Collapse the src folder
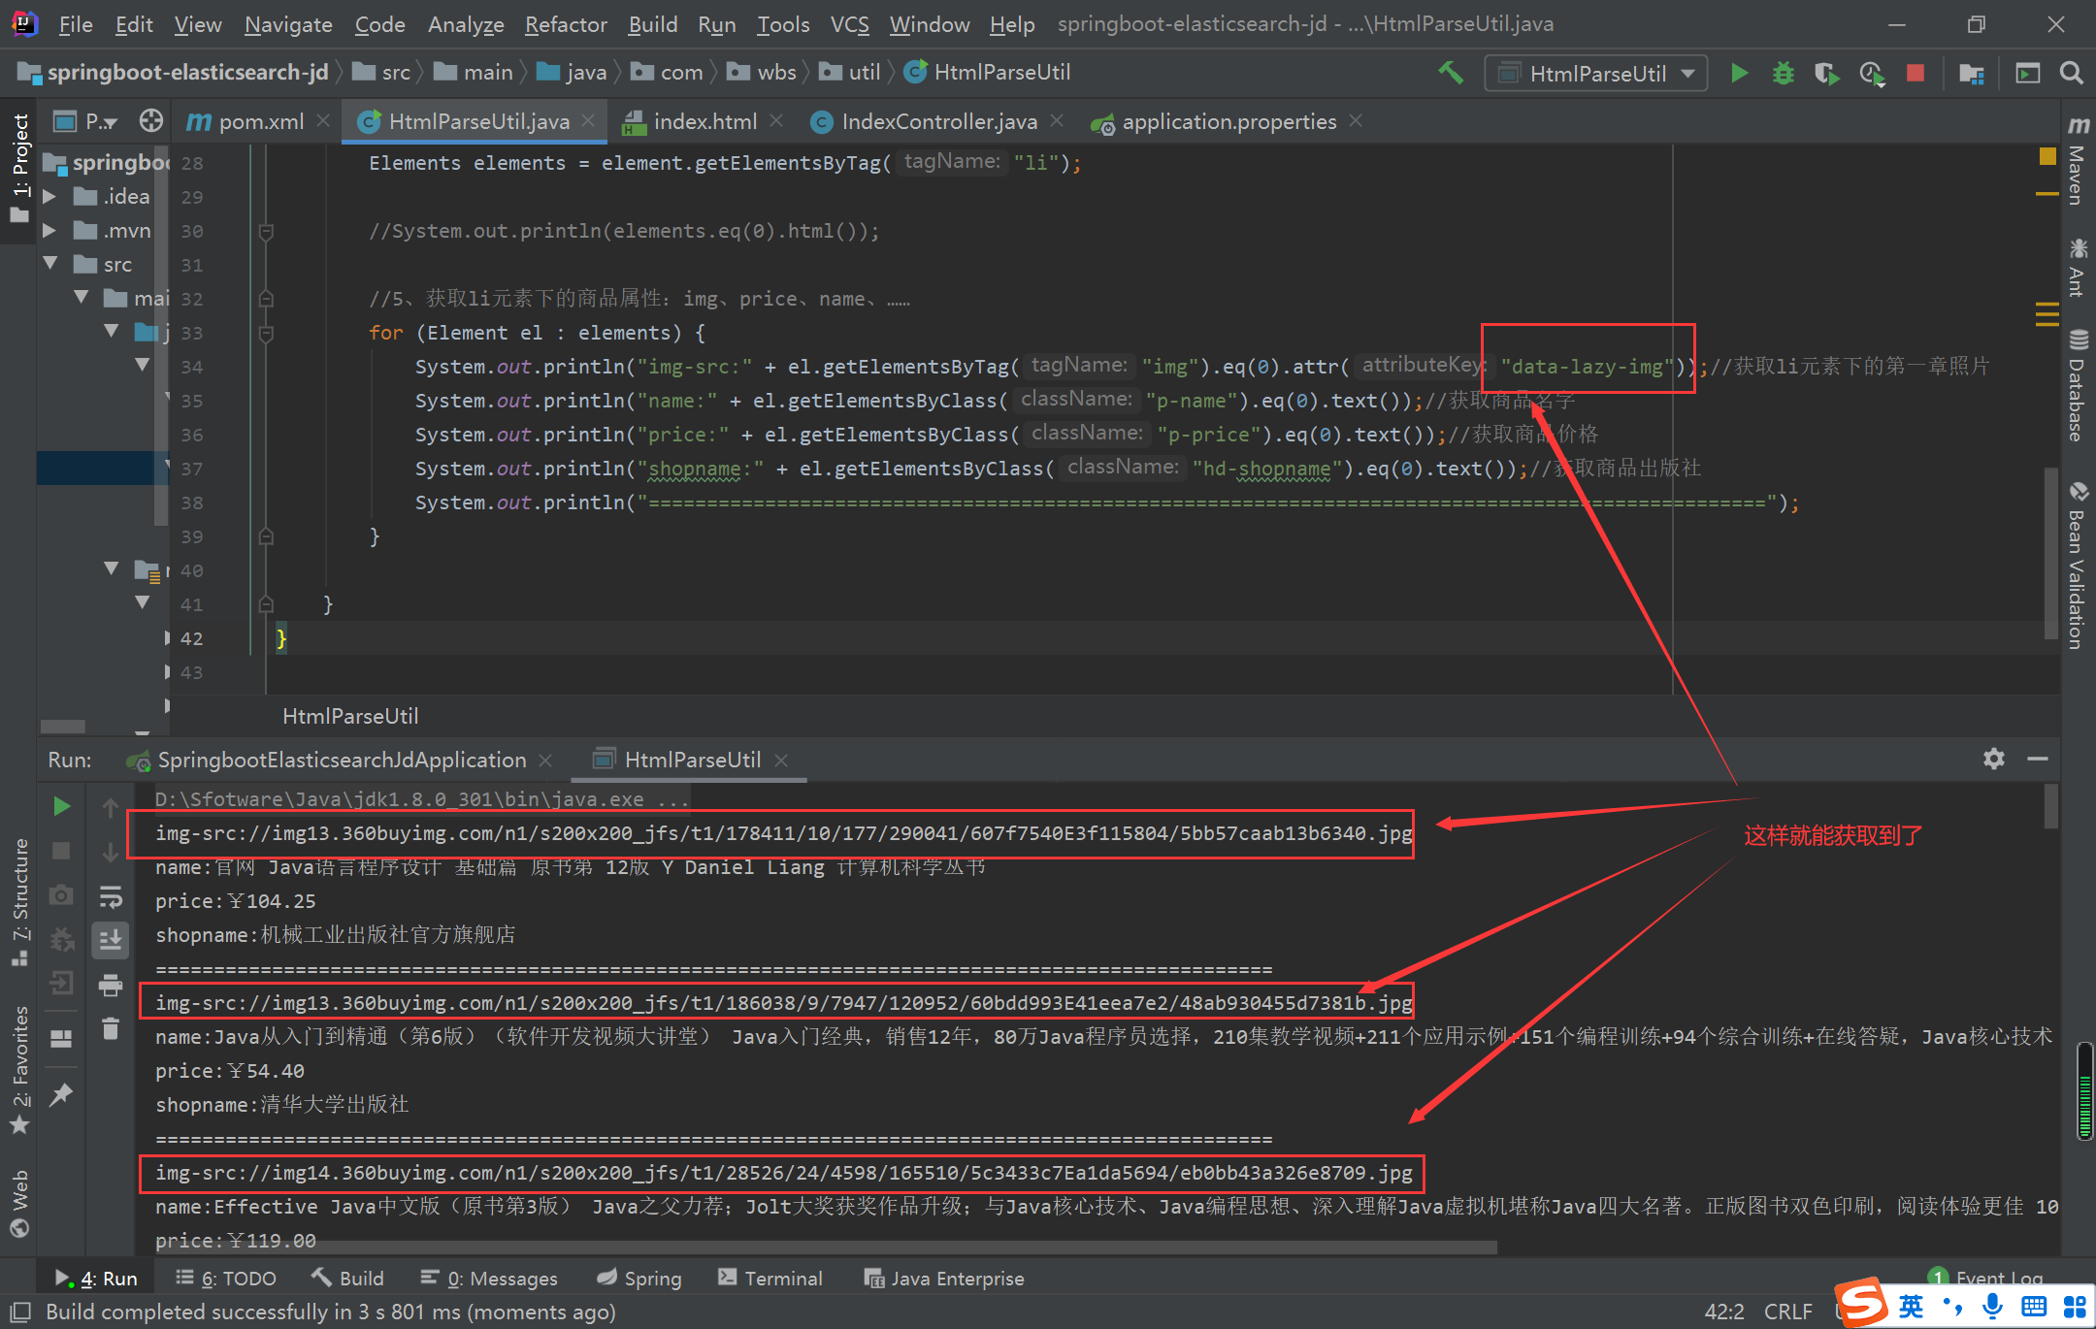This screenshot has height=1329, width=2096. point(50,264)
